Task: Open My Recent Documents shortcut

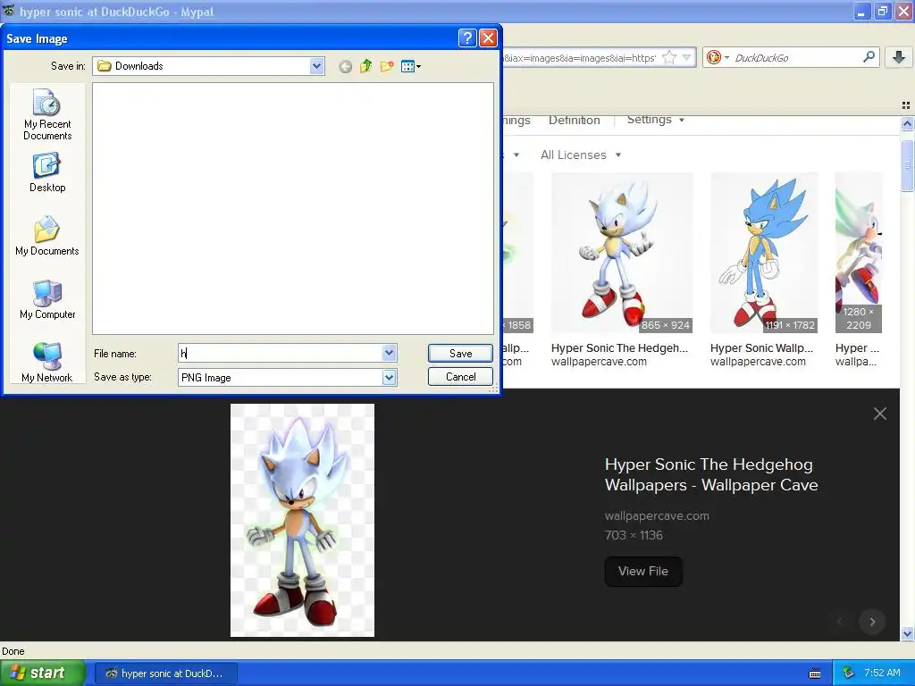Action: (47, 114)
